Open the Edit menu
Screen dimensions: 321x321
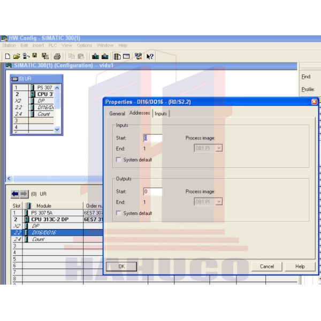(x=24, y=45)
